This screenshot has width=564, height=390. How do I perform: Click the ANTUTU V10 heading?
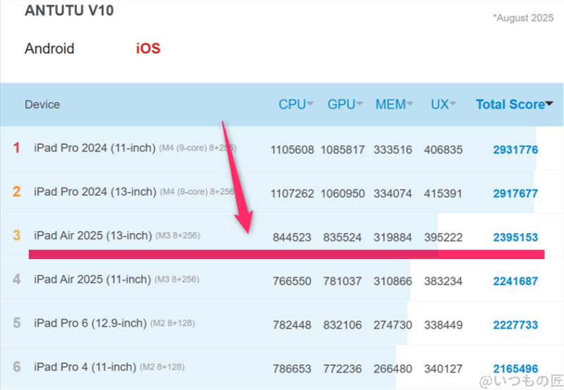tap(69, 11)
